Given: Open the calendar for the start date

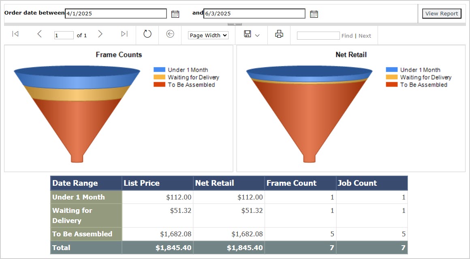Looking at the screenshot, I should (x=175, y=13).
